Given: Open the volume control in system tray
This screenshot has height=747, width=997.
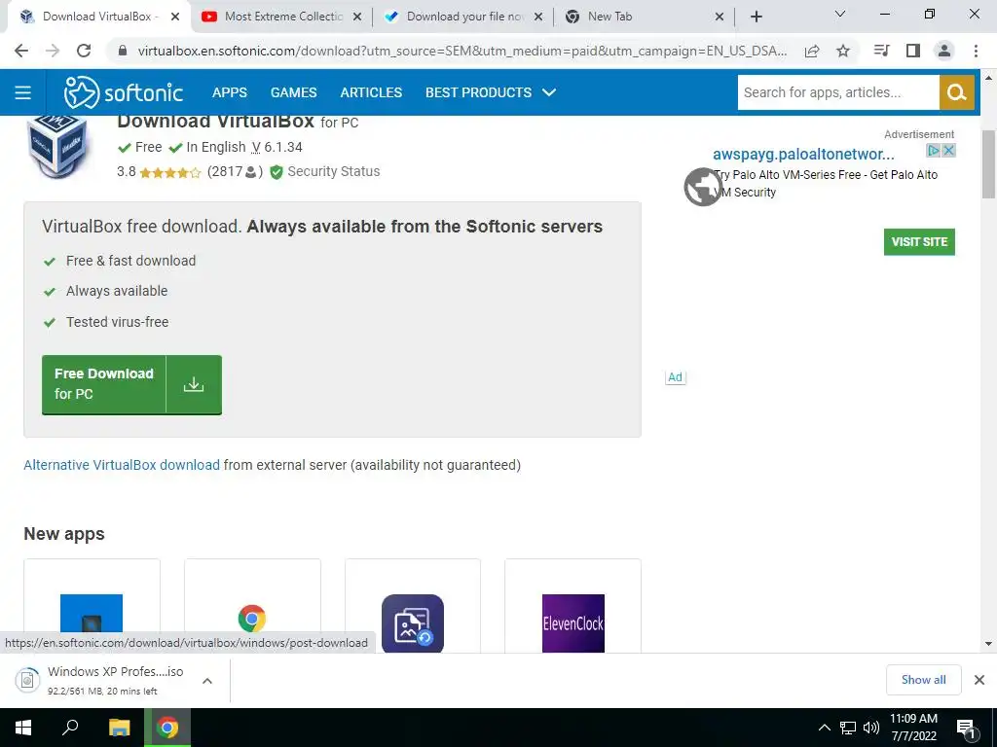Looking at the screenshot, I should [871, 728].
